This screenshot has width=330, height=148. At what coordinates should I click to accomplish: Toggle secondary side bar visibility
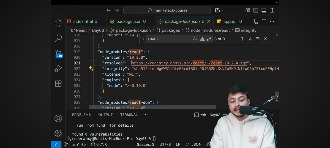click(x=272, y=10)
